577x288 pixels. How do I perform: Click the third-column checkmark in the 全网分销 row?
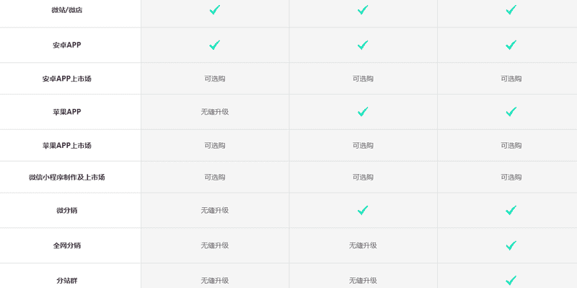[511, 245]
